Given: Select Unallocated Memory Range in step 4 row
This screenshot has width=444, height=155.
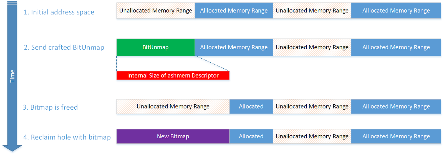Looking at the screenshot, I should click(x=312, y=136).
